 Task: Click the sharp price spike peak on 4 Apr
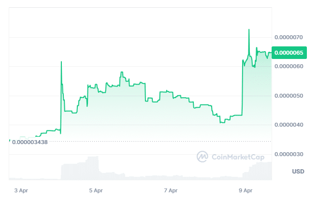click(x=61, y=62)
